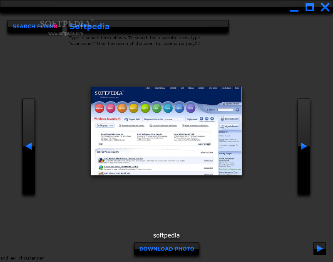Click the Download Photo button

[x=167, y=249]
